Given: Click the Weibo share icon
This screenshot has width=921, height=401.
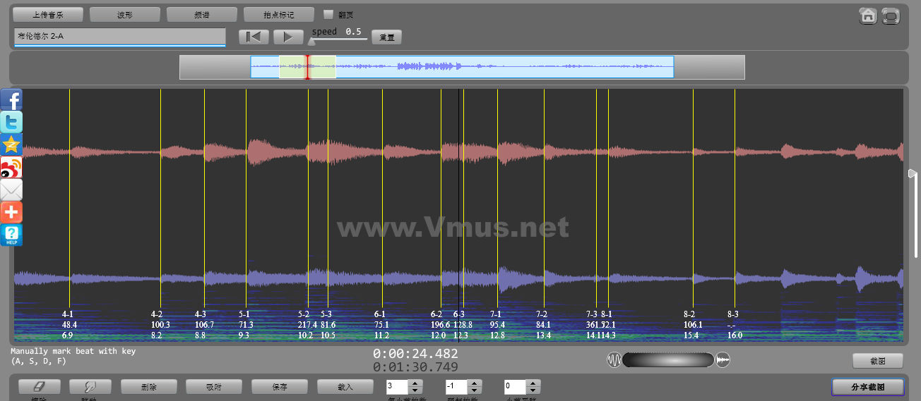Looking at the screenshot, I should (11, 167).
